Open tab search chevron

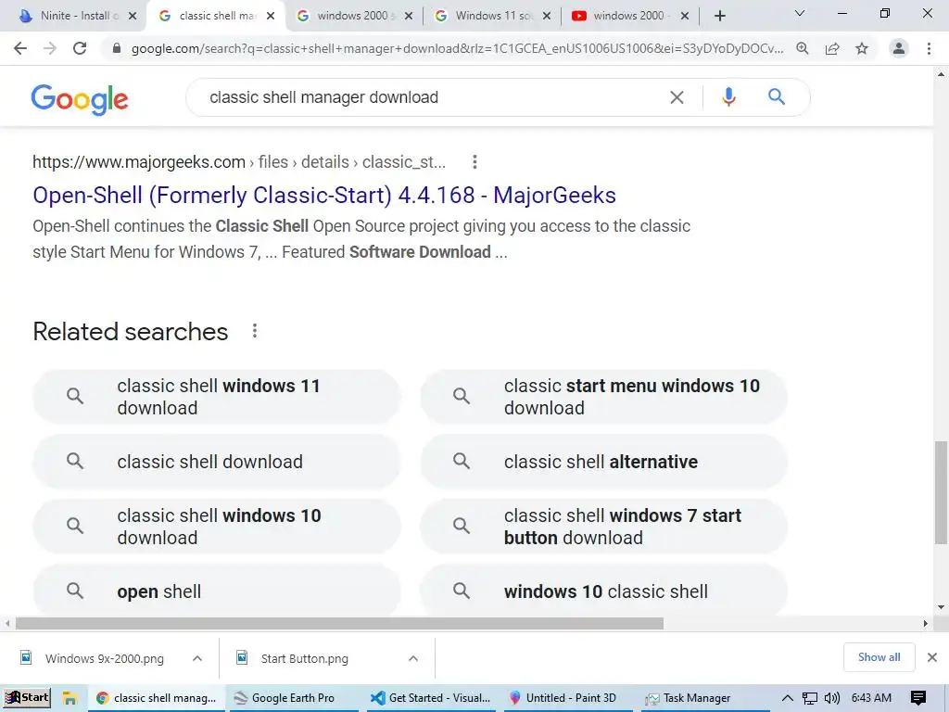(x=800, y=13)
